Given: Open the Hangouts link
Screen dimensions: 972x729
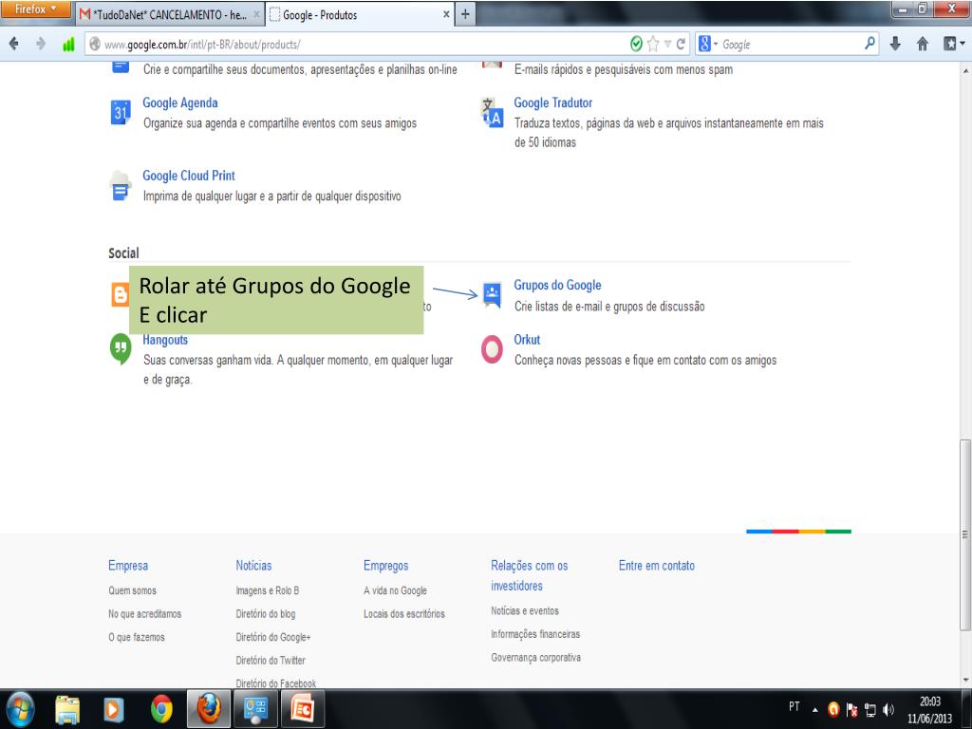Looking at the screenshot, I should click(165, 340).
